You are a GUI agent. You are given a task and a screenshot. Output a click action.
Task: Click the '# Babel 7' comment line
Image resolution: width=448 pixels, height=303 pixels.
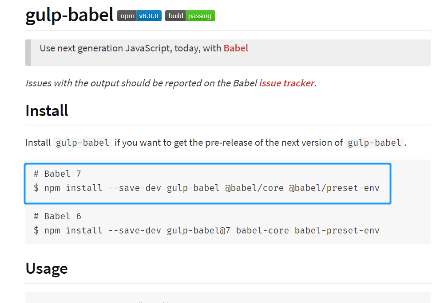(x=57, y=174)
